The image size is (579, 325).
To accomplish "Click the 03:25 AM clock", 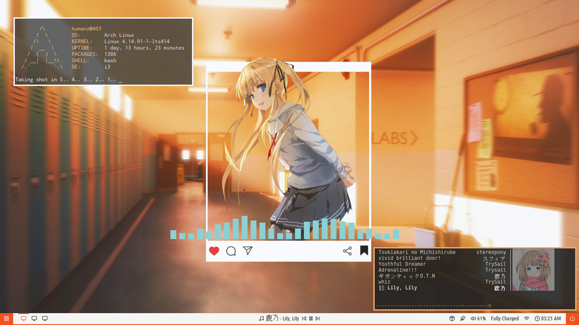I will coord(548,319).
